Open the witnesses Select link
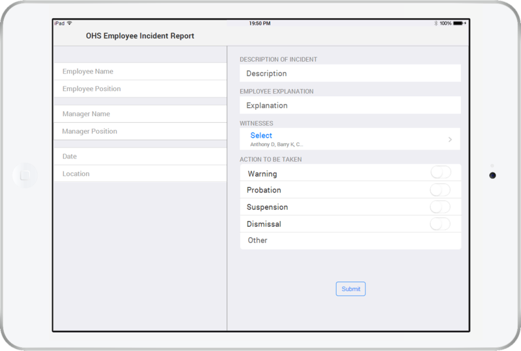The width and height of the screenshot is (521, 351). [261, 135]
